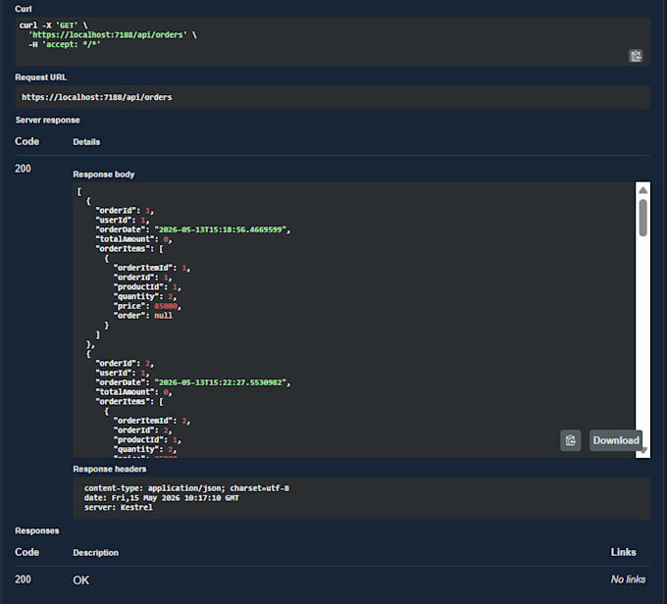Viewport: 667px width, 604px height.
Task: Click the content-type response header line
Action: 186,488
